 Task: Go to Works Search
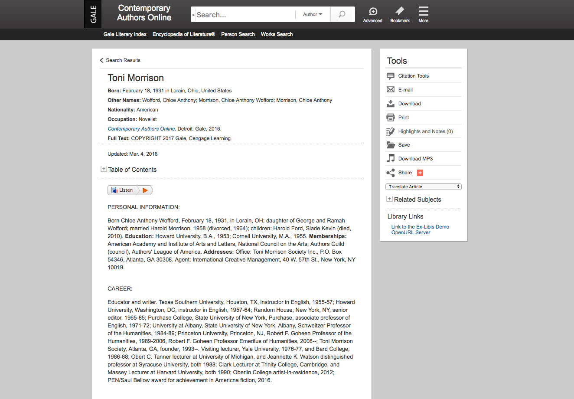(x=277, y=34)
